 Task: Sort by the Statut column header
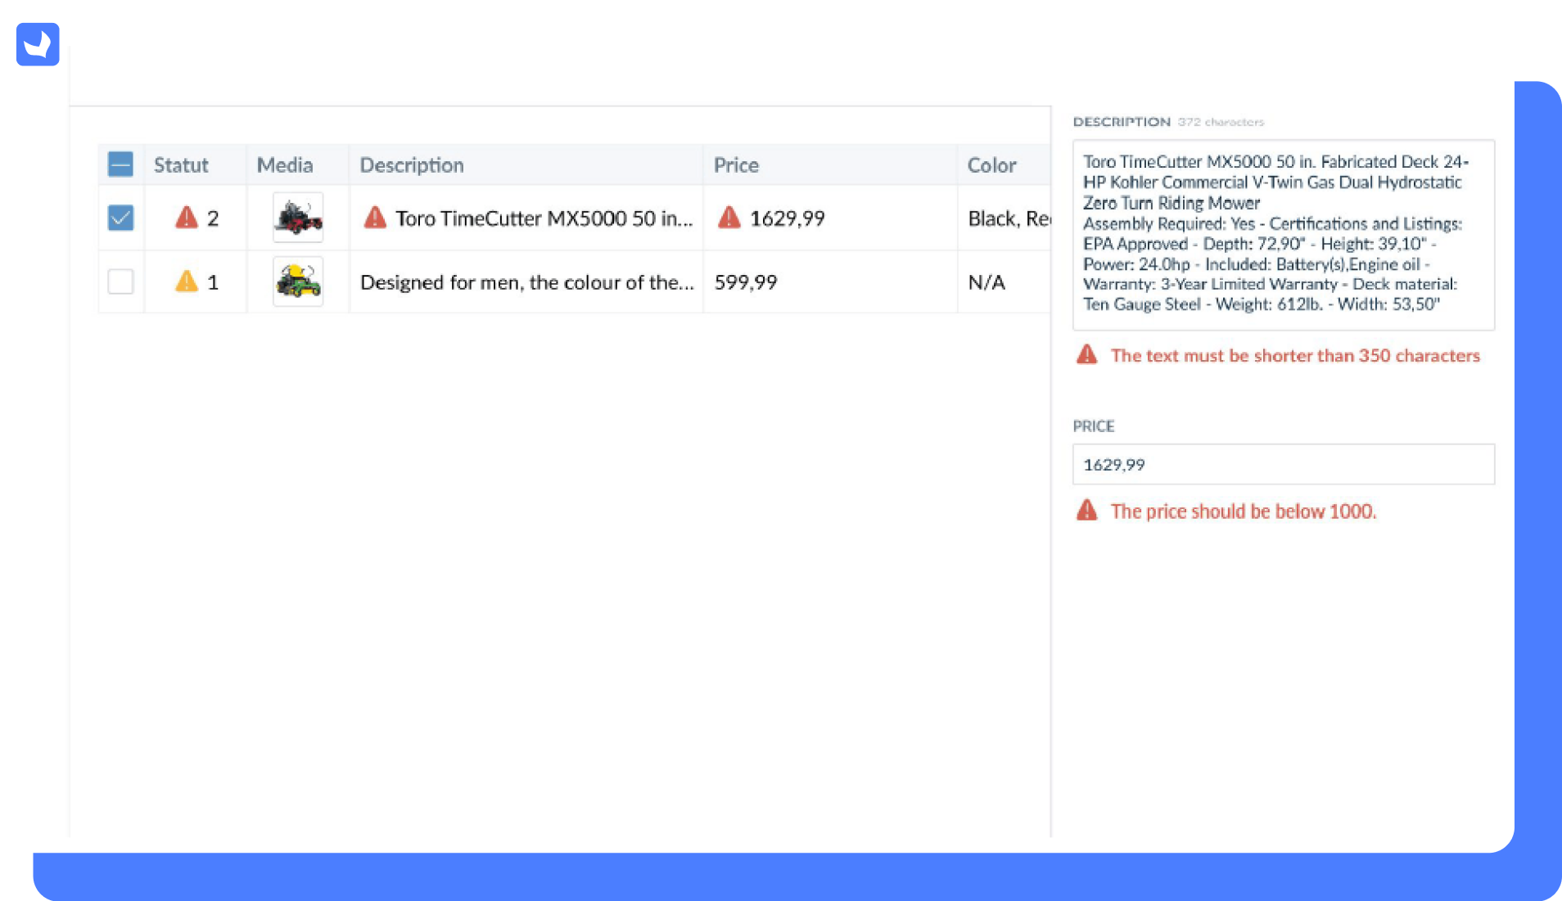(x=181, y=165)
